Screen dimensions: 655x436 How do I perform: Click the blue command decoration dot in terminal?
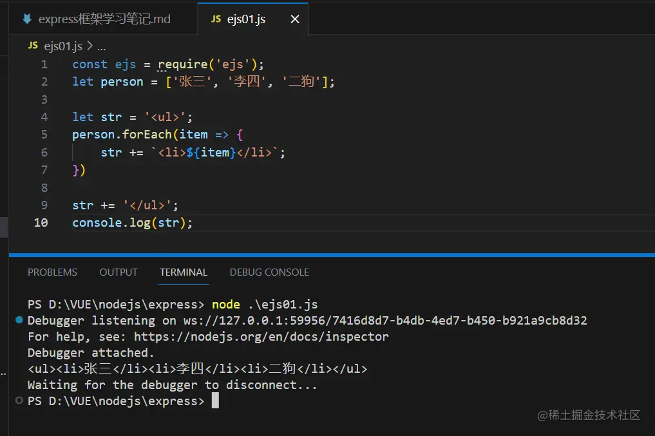pos(19,320)
